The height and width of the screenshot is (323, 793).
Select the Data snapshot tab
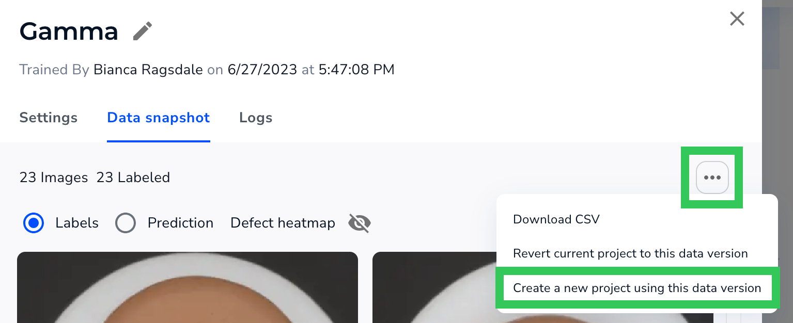pyautogui.click(x=158, y=118)
